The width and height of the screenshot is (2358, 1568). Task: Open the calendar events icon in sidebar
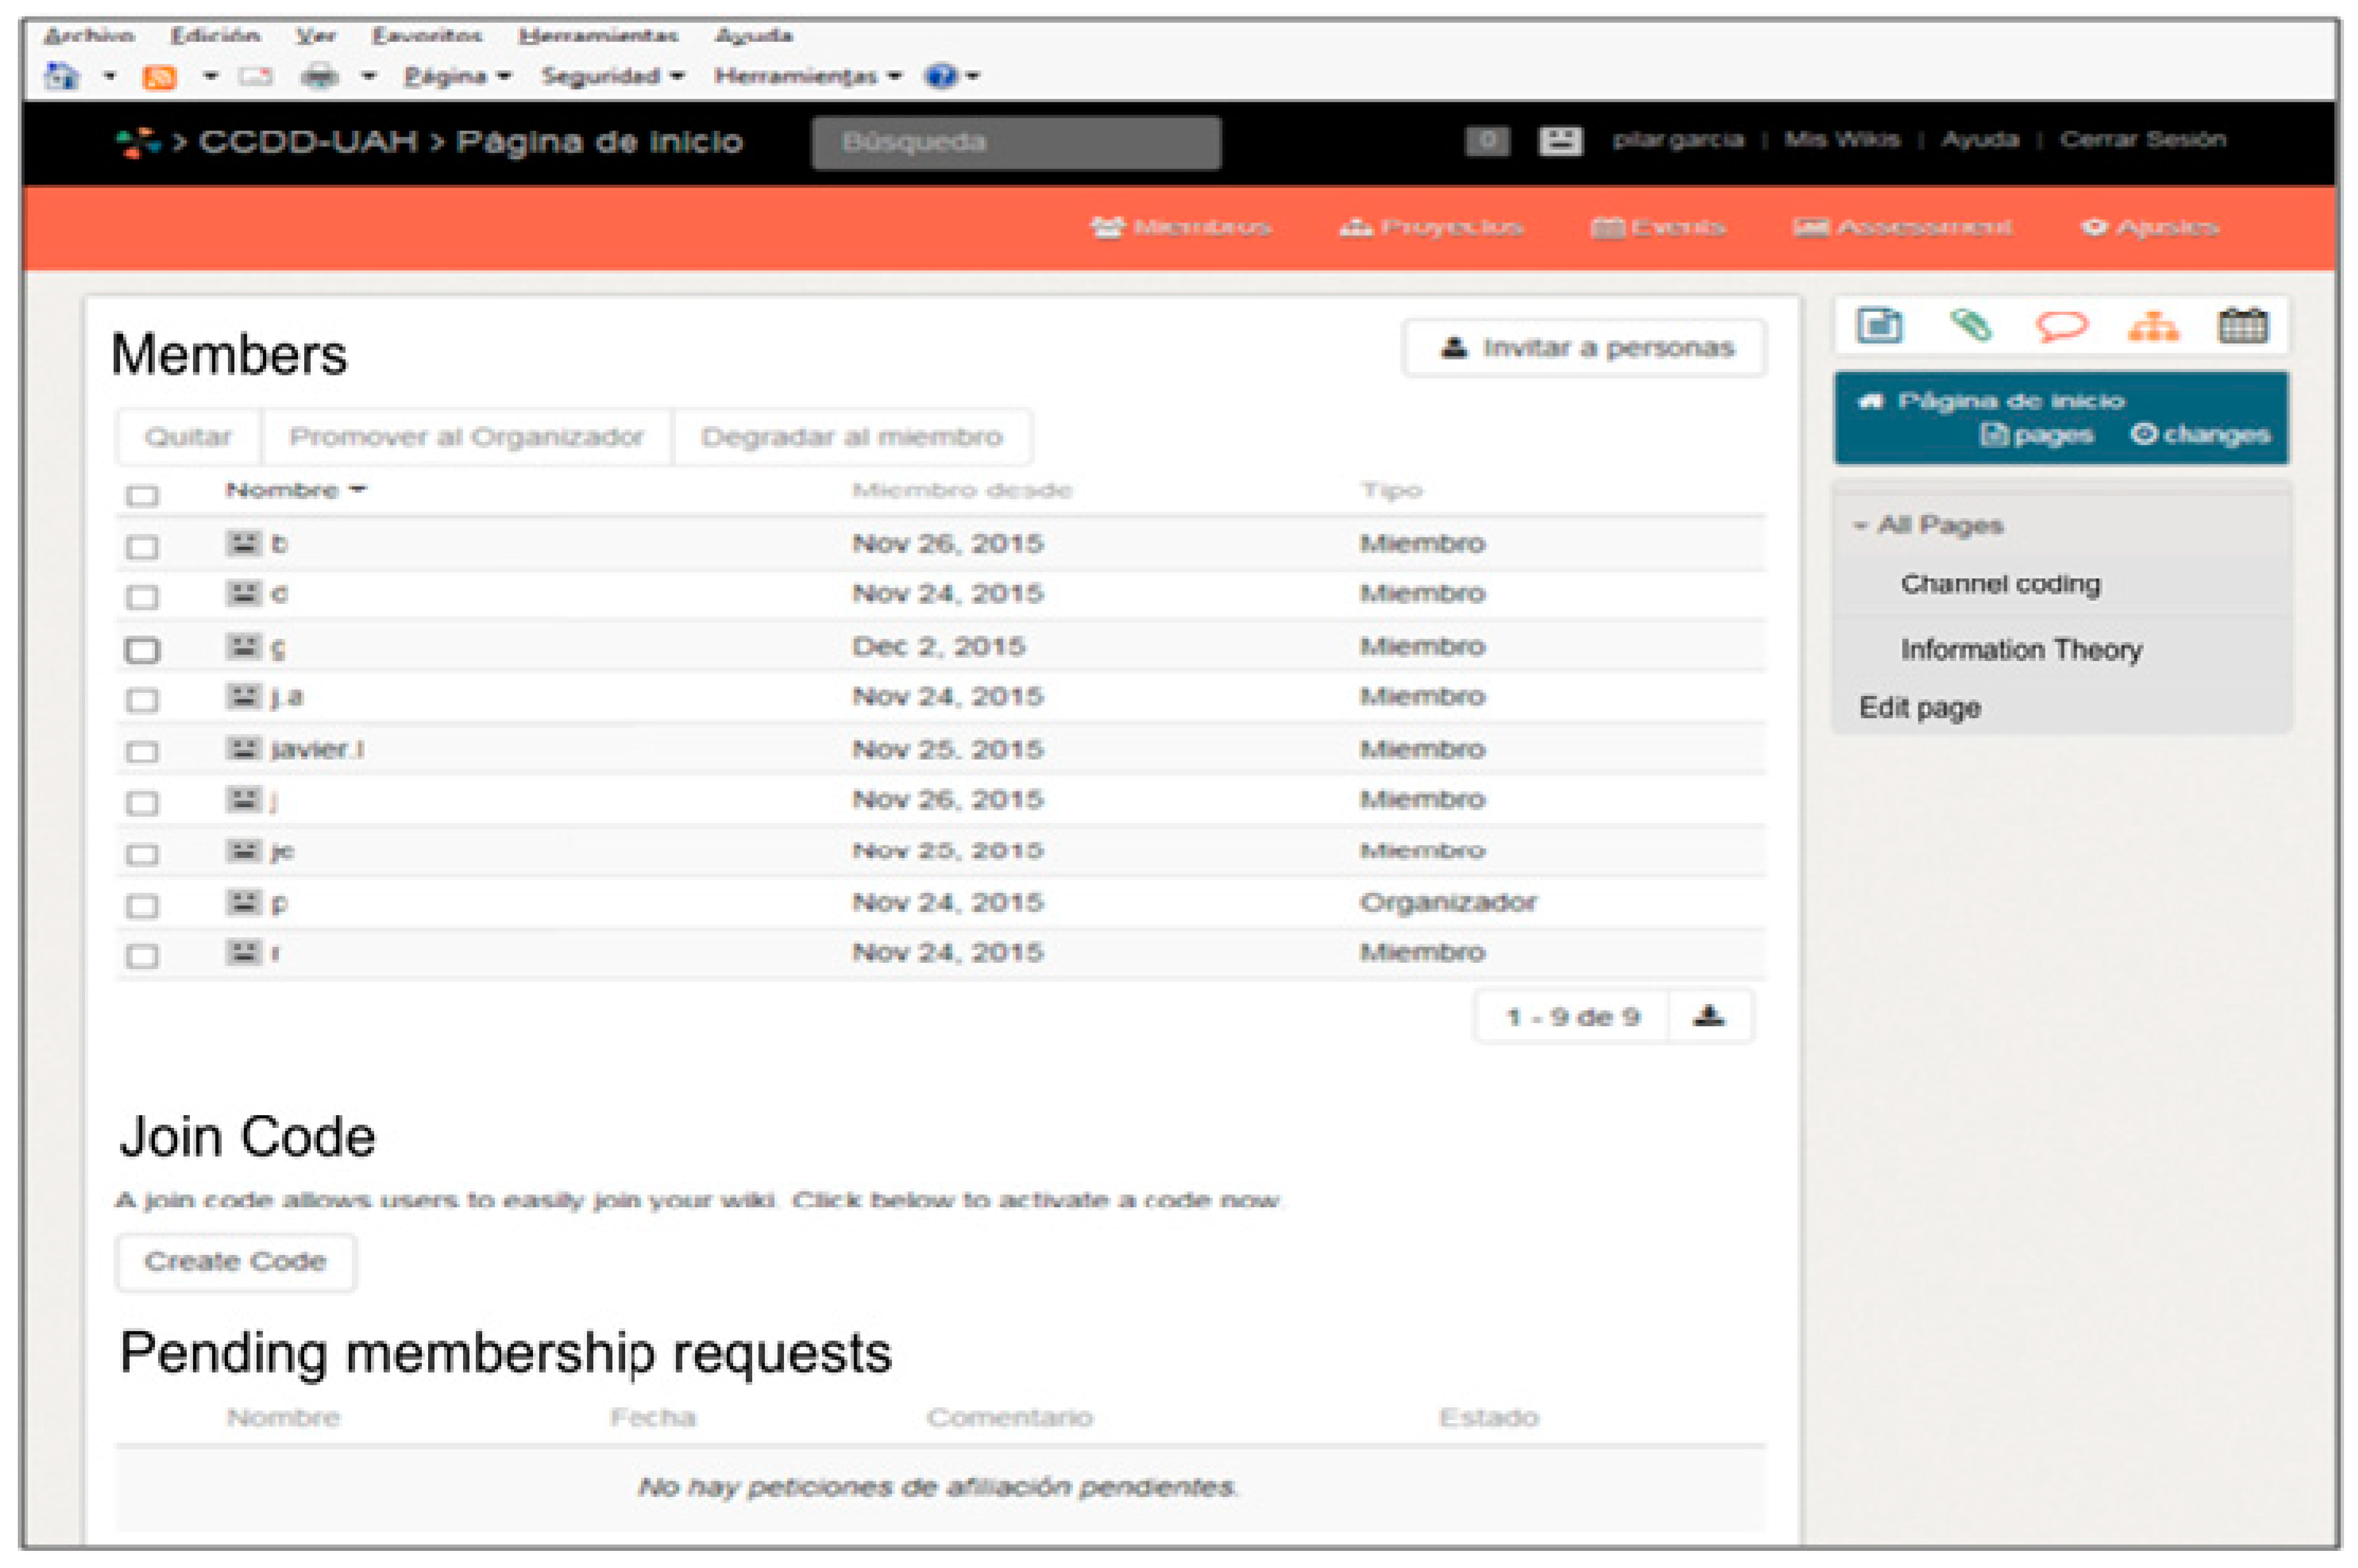2242,326
